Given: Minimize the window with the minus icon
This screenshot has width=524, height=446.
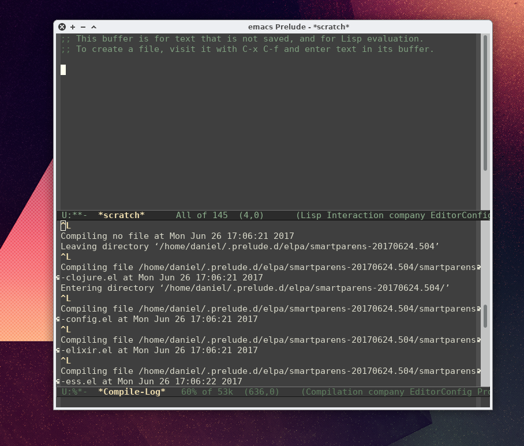Looking at the screenshot, I should click(x=83, y=27).
